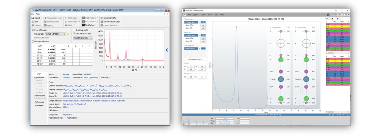Image resolution: width=366 pixels, height=135 pixels.
Task: Select the list tab icon in MDI right panel
Action: pos(337,19)
